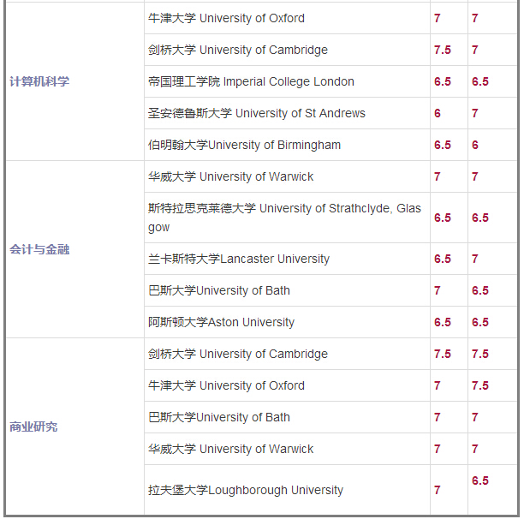Click the 6.5 score in Lancaster University row
Viewport: 524px width, 519px height.
tap(443, 259)
